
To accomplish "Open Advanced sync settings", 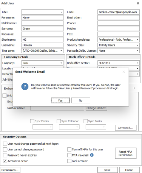I will [126, 128].
